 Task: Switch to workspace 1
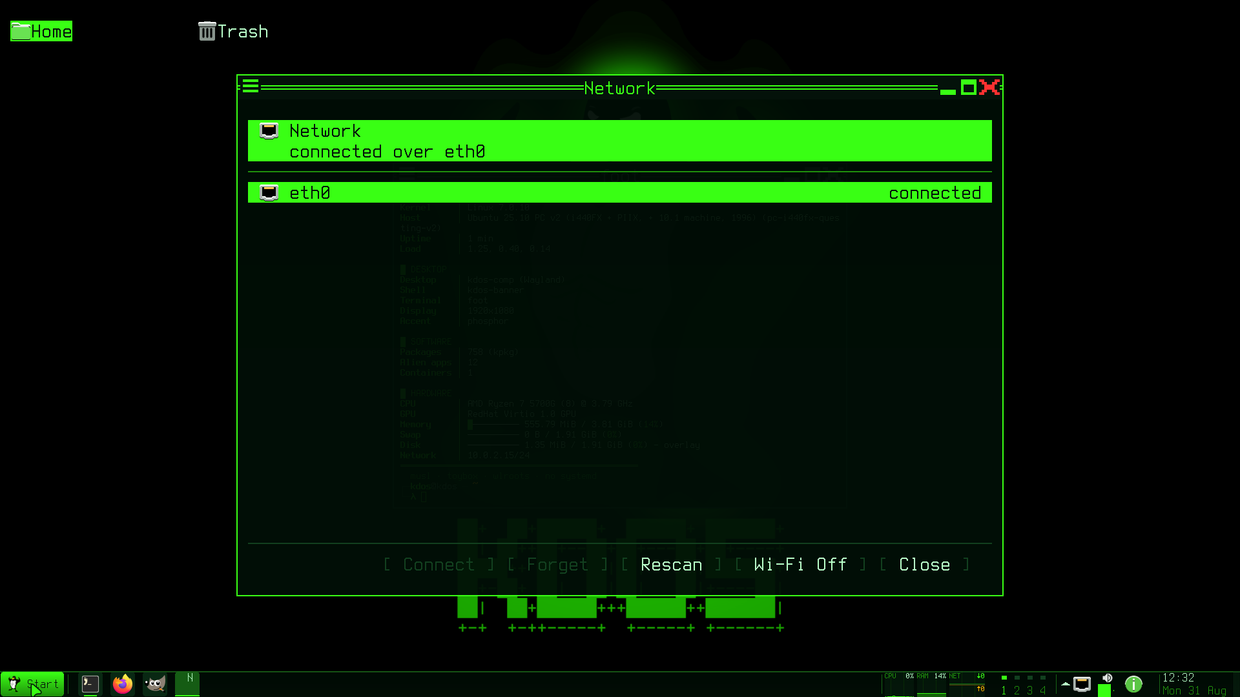(1004, 685)
